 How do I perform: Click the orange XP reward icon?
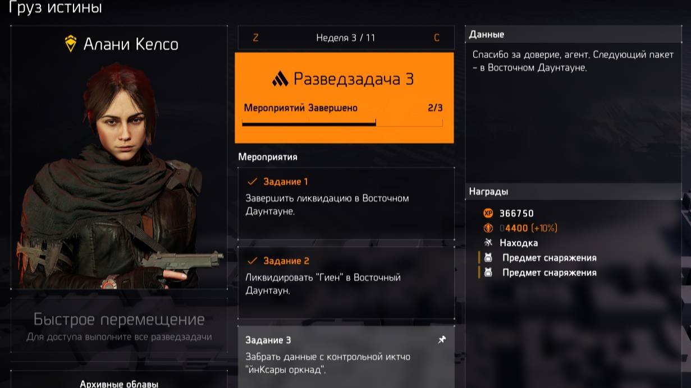click(488, 213)
